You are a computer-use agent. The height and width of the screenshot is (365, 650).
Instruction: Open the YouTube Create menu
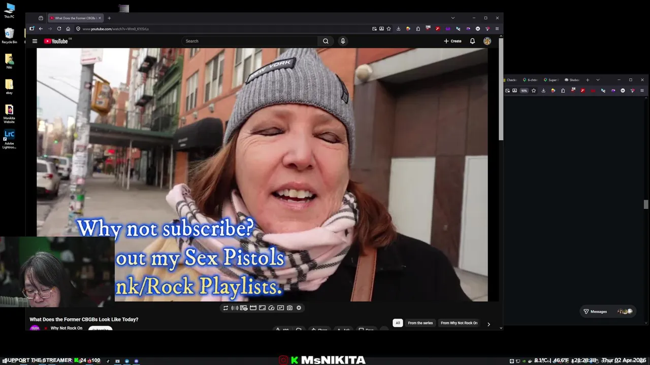click(452, 41)
